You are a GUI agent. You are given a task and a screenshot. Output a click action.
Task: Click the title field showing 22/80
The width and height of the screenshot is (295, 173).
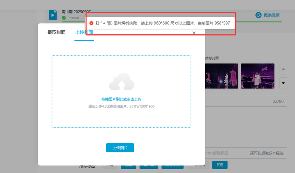(246, 101)
